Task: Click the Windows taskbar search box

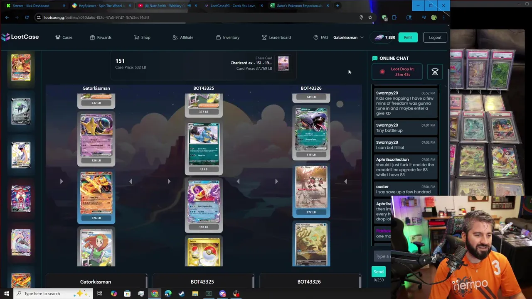Action: click(54, 294)
